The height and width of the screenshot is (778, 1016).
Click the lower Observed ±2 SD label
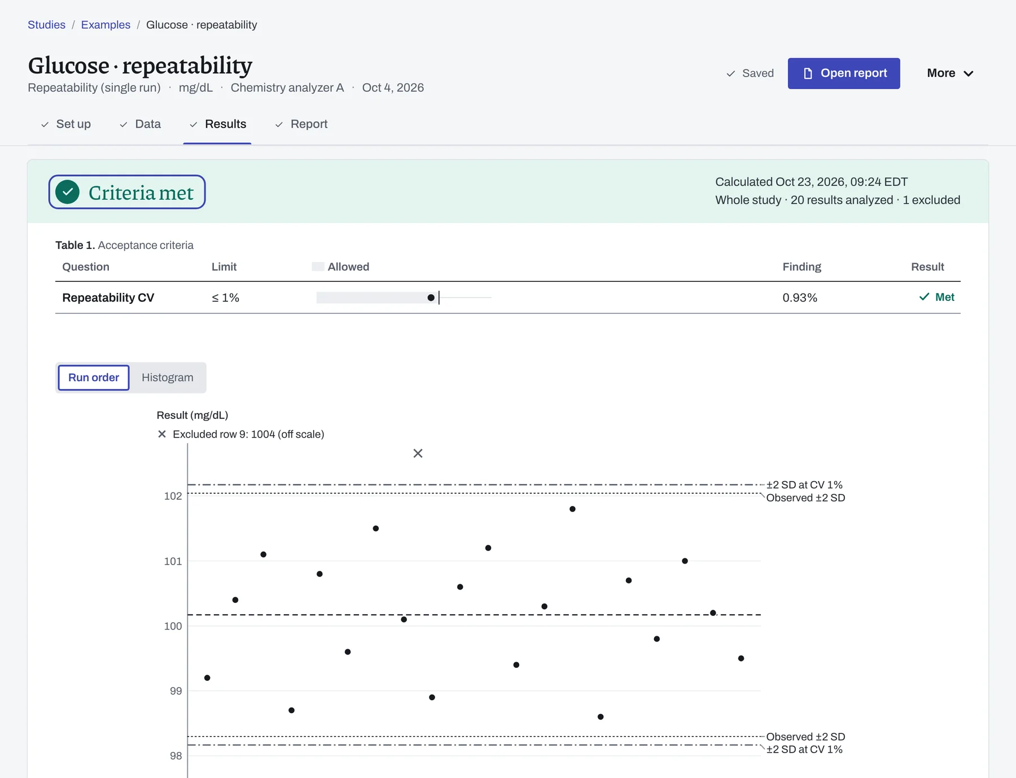805,737
